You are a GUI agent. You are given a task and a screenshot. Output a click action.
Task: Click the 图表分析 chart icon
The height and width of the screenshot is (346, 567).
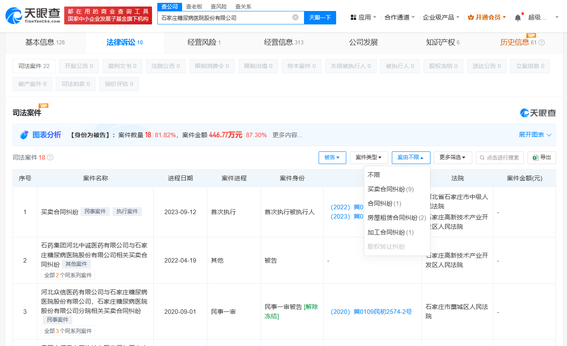(x=24, y=135)
